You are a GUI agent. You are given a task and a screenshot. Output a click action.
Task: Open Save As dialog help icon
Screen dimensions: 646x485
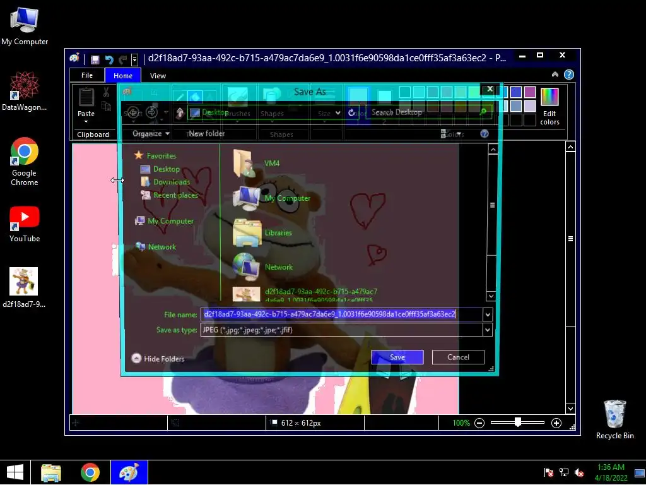484,134
